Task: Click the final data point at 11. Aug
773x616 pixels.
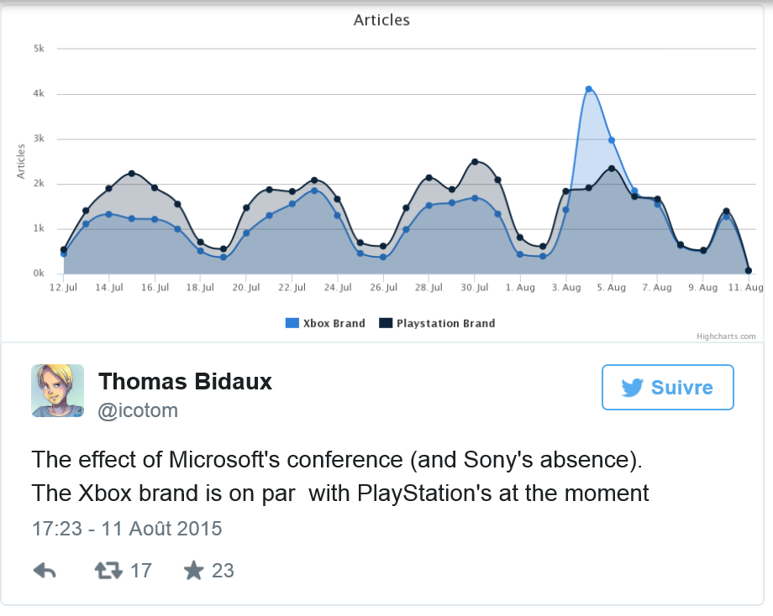Action: point(749,271)
